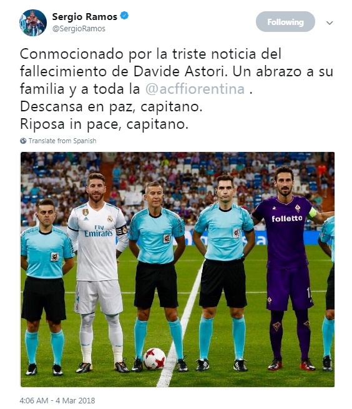Click the center referee in the photo
Screen dimensions: 352x409
pos(157,276)
